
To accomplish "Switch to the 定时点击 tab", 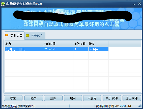I will tap(14, 35).
